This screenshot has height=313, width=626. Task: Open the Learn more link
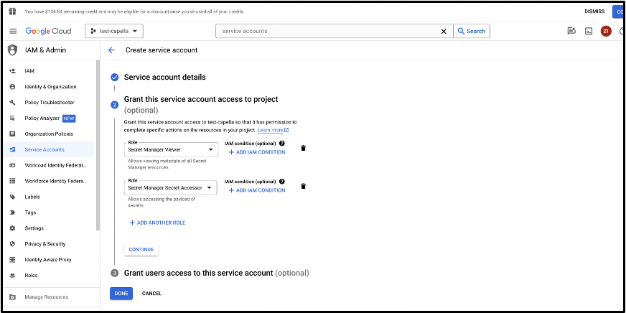(273, 130)
